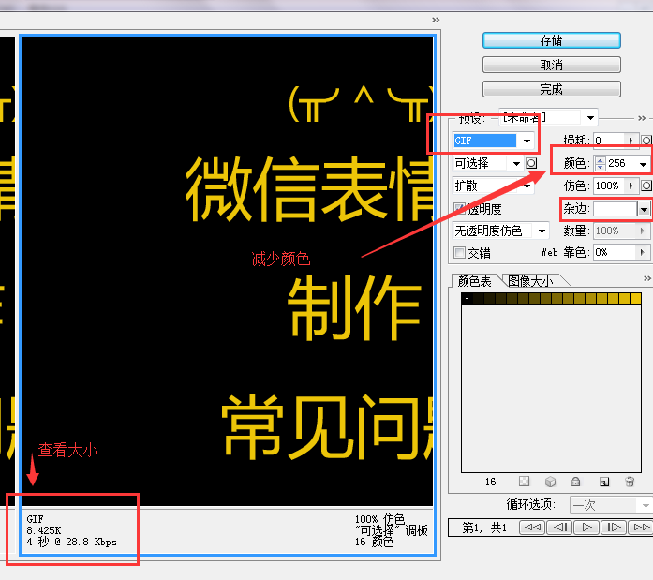Click the web-shift cube icon
Screen dimensions: 653x580
point(550,482)
